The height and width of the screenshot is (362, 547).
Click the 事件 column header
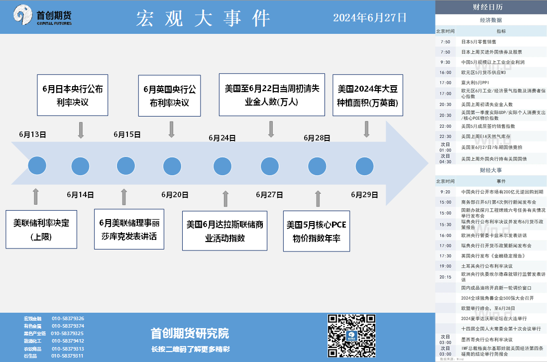click(501, 181)
